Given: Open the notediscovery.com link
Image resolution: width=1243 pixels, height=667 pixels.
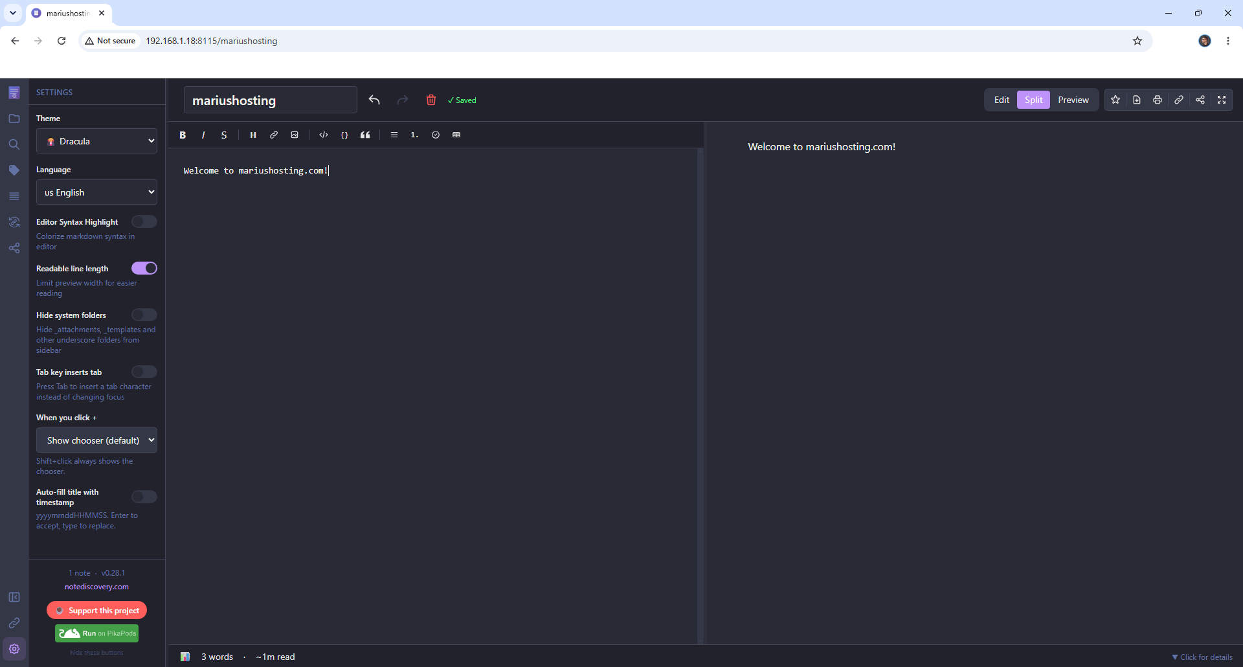Looking at the screenshot, I should tap(96, 587).
